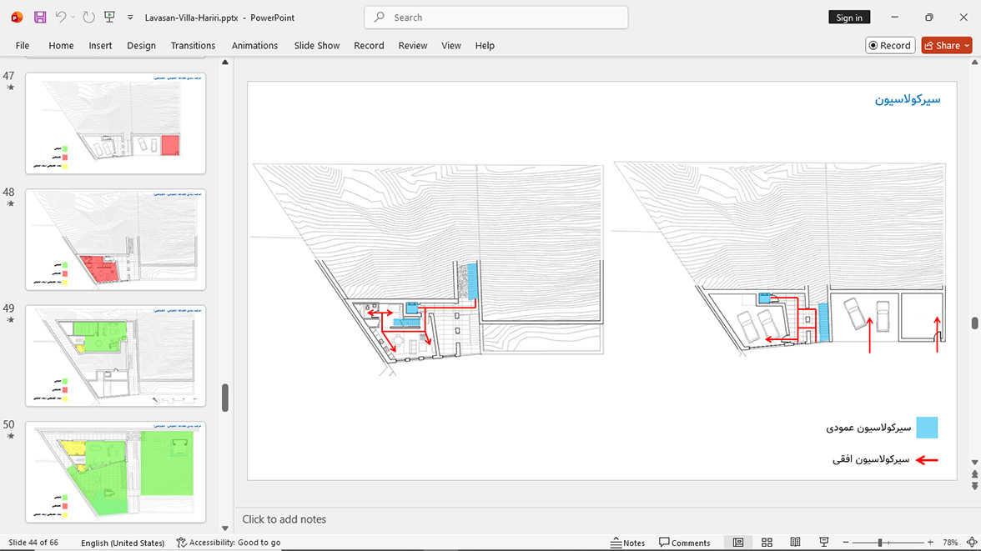Fit slide to current window icon
The image size is (981, 551).
(972, 542)
